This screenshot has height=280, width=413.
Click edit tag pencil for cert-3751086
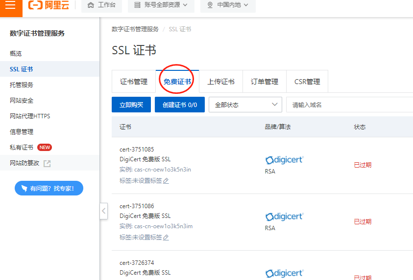tap(166, 237)
